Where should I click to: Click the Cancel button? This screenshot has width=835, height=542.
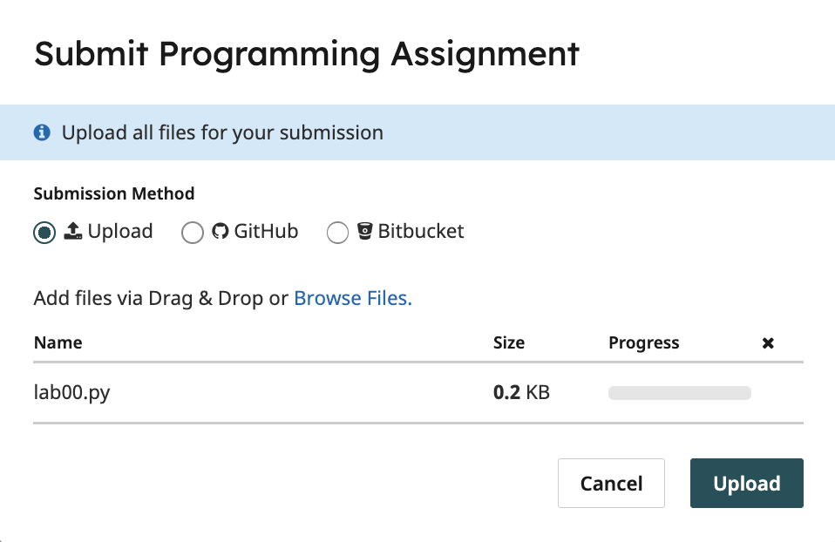(611, 483)
